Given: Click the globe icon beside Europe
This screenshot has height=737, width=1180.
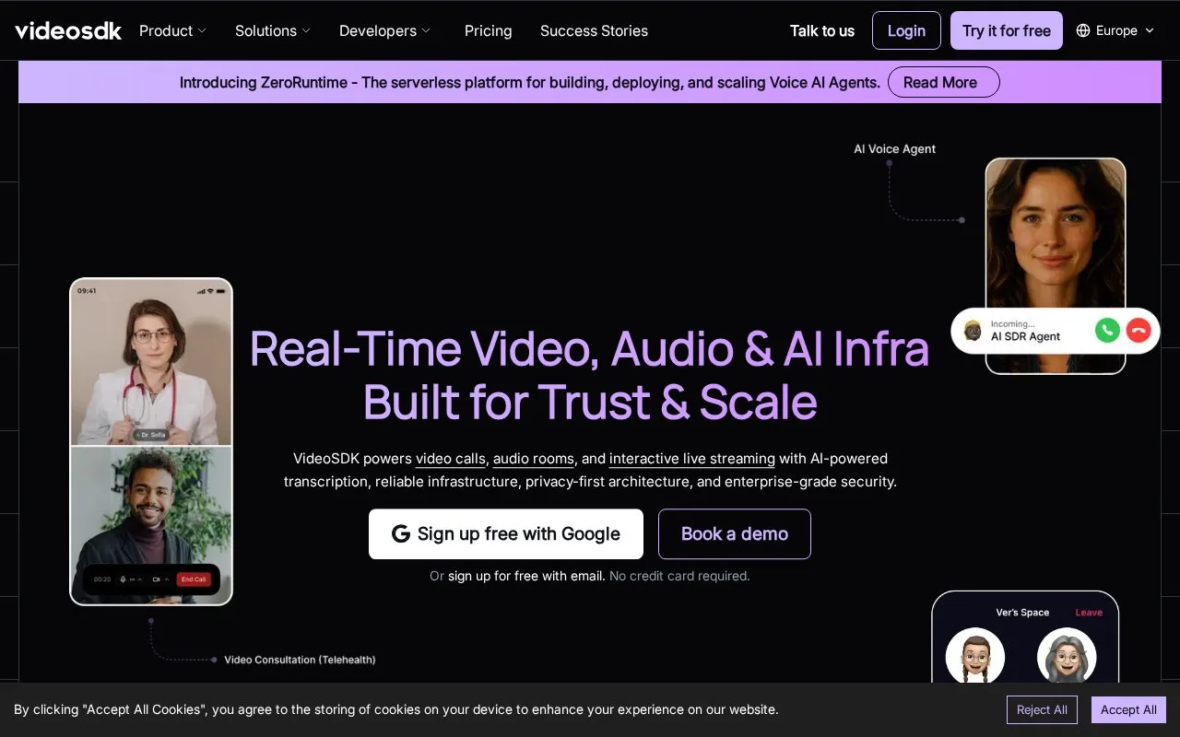Looking at the screenshot, I should click(x=1083, y=30).
